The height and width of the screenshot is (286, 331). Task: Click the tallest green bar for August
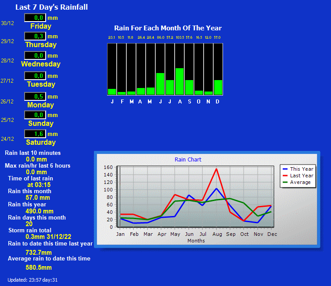(180, 81)
